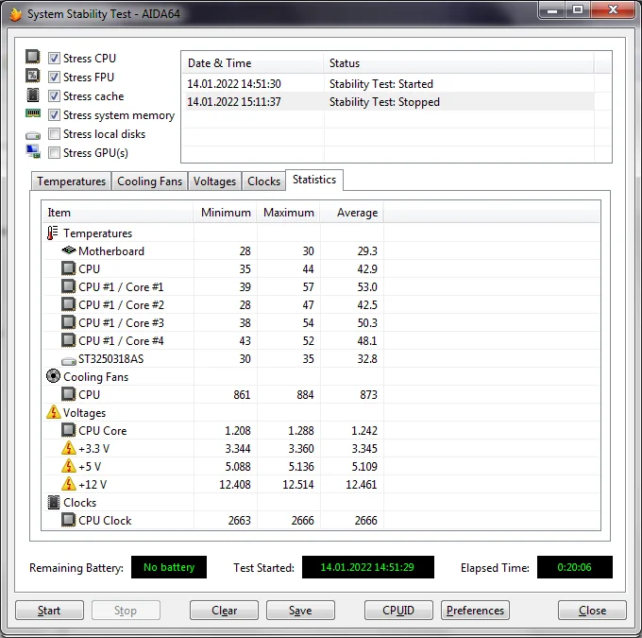The image size is (642, 638).
Task: Click the chip icon of CPU temperature row
Action: pos(68,268)
